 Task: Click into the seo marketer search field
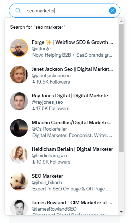(64, 11)
